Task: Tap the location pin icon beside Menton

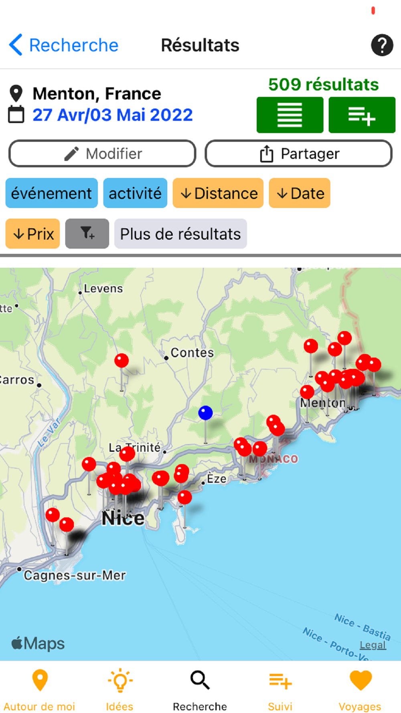Action: click(16, 93)
